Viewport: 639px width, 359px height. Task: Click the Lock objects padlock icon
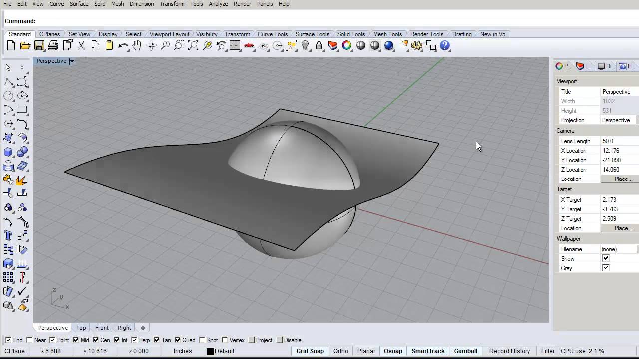point(319,46)
